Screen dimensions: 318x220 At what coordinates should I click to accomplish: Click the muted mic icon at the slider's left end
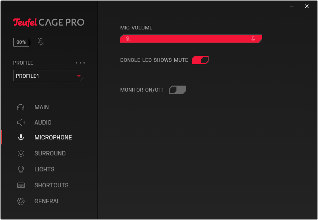coord(128,39)
